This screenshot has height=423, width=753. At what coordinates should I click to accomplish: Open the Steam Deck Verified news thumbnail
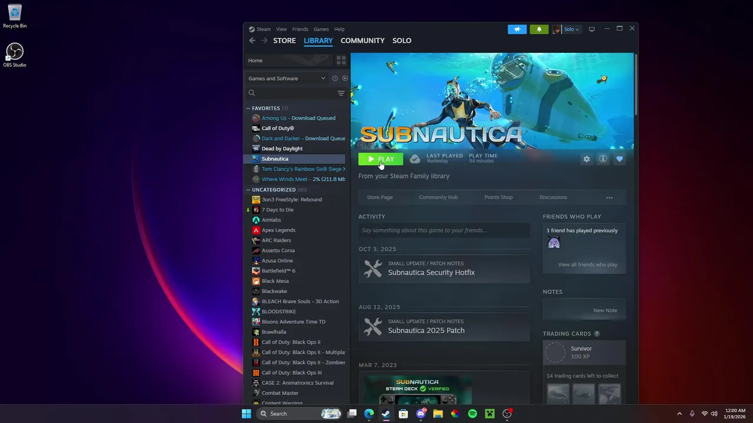pyautogui.click(x=418, y=390)
